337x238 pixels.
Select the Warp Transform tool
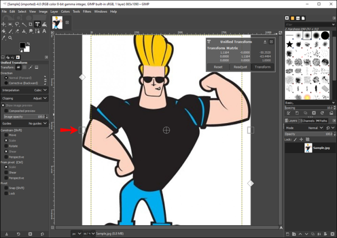pos(44,24)
